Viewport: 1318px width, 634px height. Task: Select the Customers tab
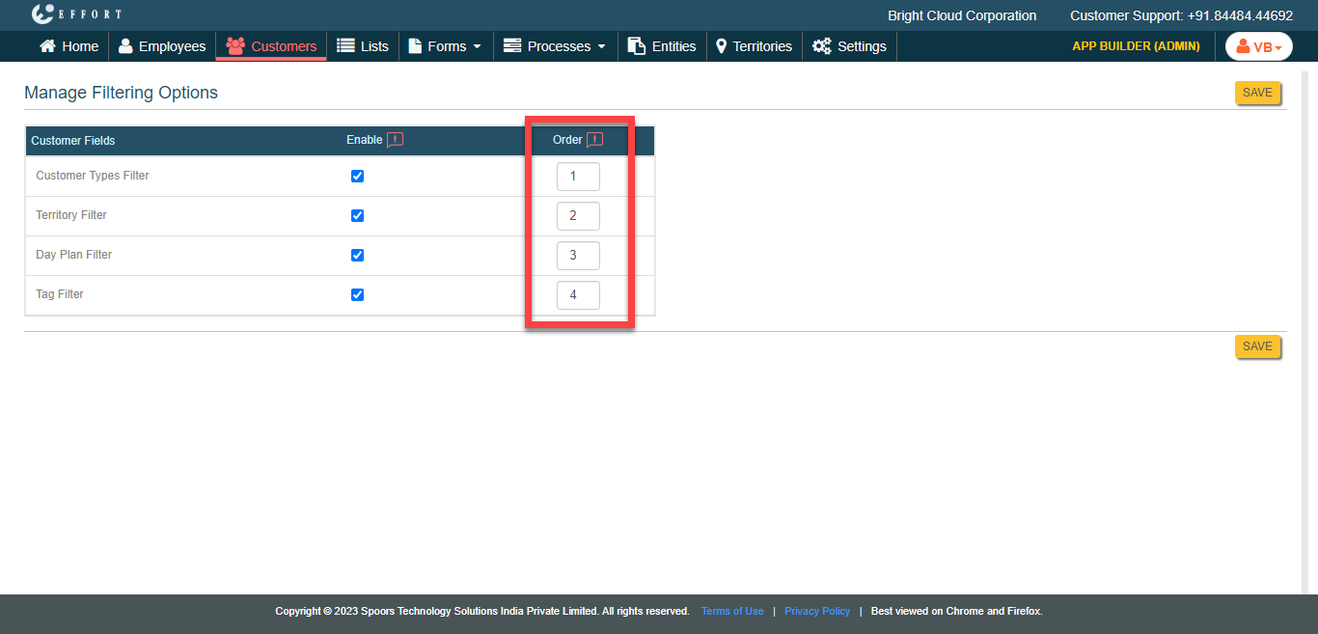tap(271, 46)
